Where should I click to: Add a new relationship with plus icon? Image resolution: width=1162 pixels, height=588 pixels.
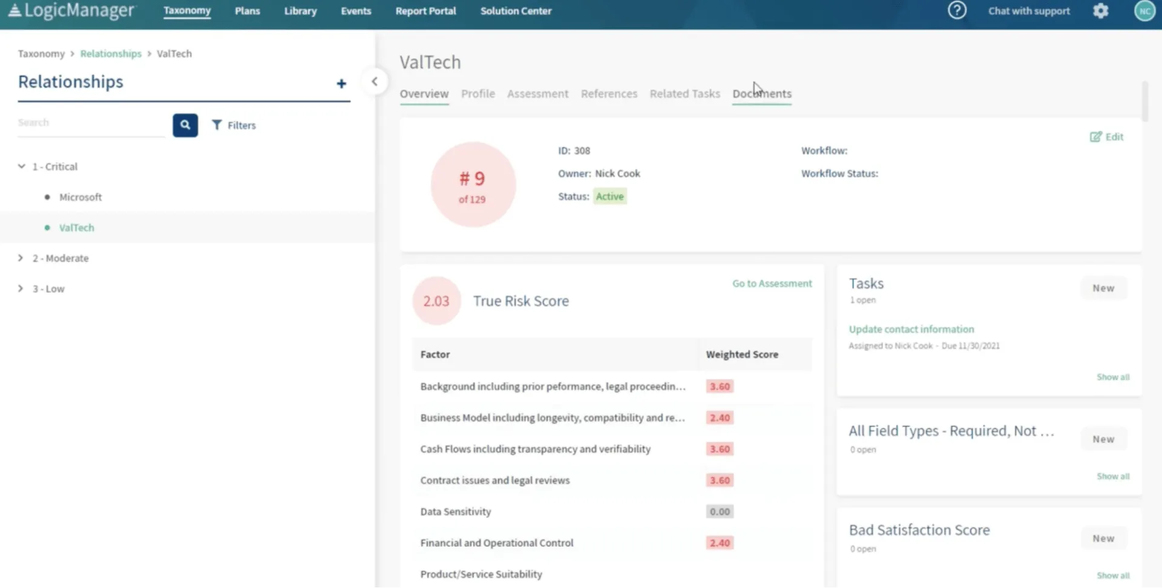click(341, 83)
